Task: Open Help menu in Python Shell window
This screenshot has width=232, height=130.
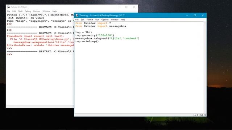Action: tap(55, 11)
